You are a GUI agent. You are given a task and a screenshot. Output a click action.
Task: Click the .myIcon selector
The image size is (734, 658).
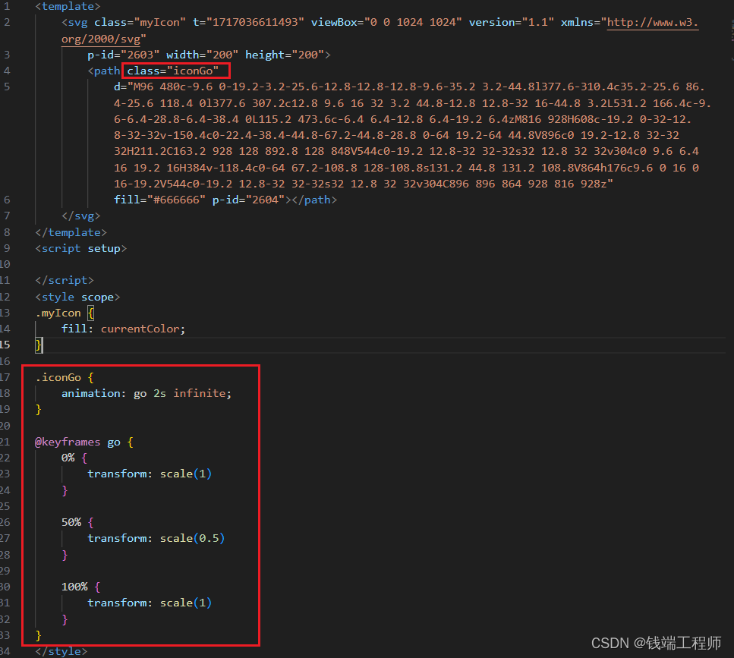click(x=58, y=313)
